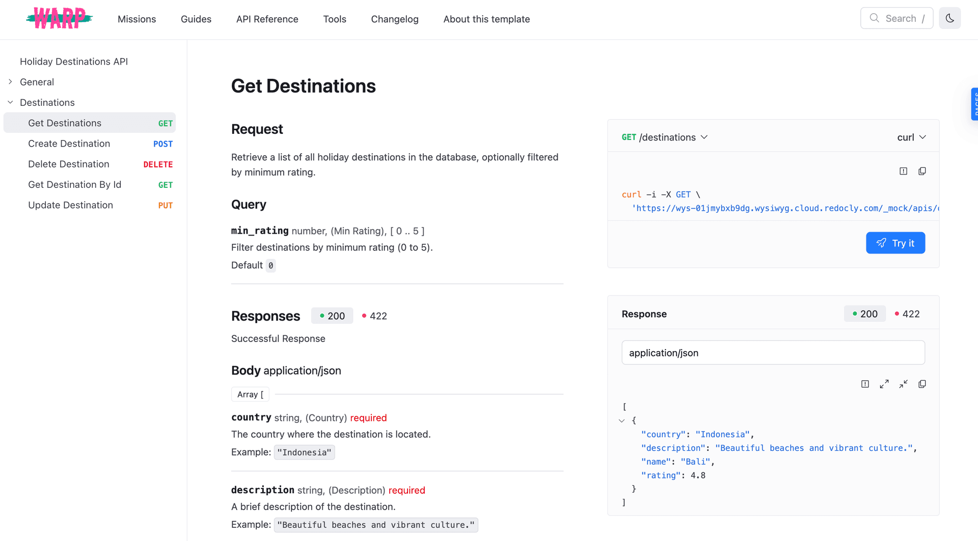This screenshot has width=978, height=541.
Task: Open search with the magnifier icon
Action: (x=875, y=18)
